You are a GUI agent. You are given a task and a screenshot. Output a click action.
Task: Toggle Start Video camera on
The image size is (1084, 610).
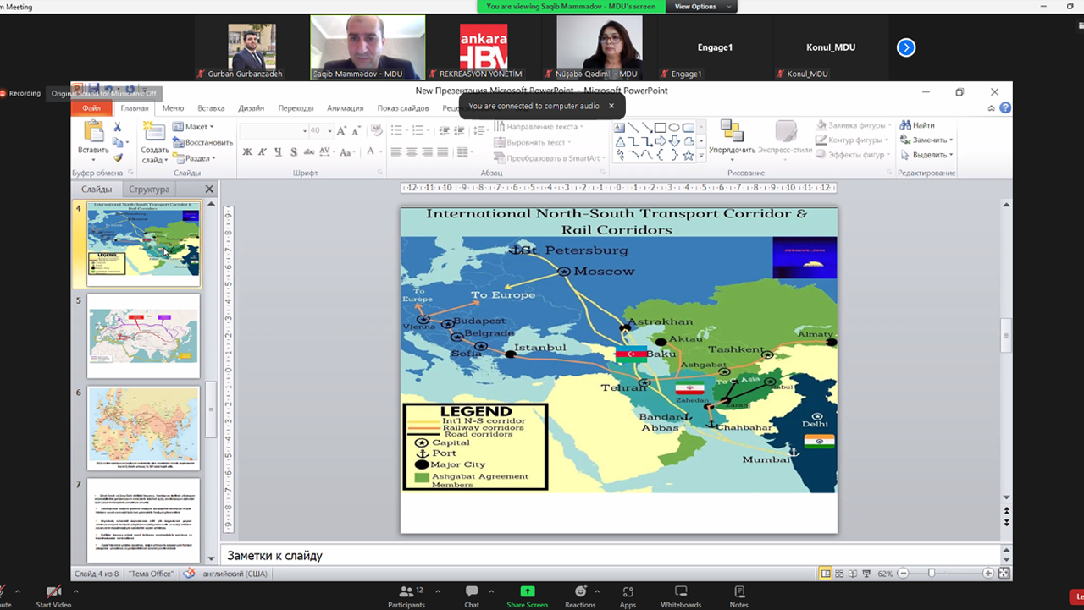pos(53,591)
